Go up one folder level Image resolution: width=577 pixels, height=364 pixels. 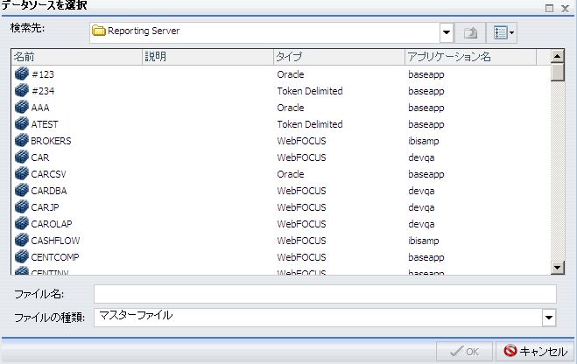pos(470,32)
